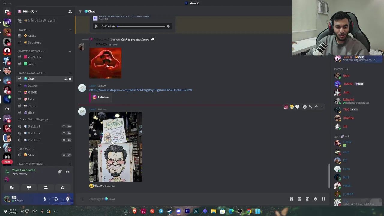
Task: Play the audio attachment
Action: pyautogui.click(x=96, y=26)
